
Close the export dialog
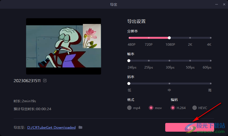tap(224, 4)
